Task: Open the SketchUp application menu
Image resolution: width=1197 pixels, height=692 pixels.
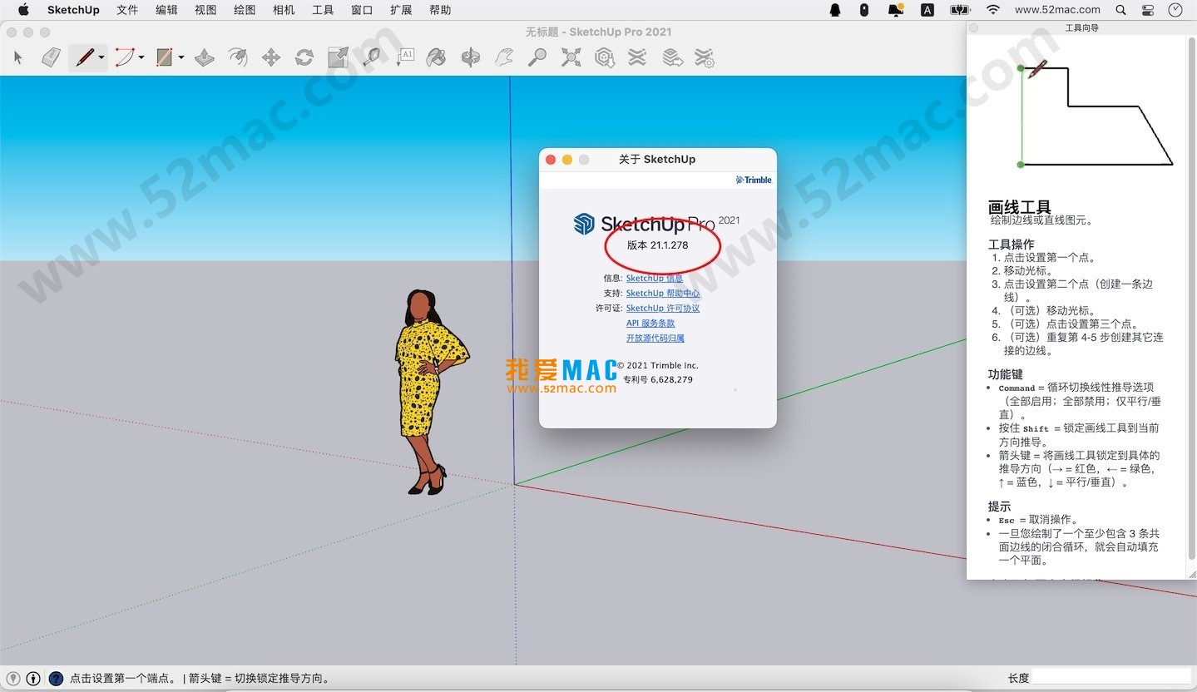Action: pyautogui.click(x=73, y=10)
